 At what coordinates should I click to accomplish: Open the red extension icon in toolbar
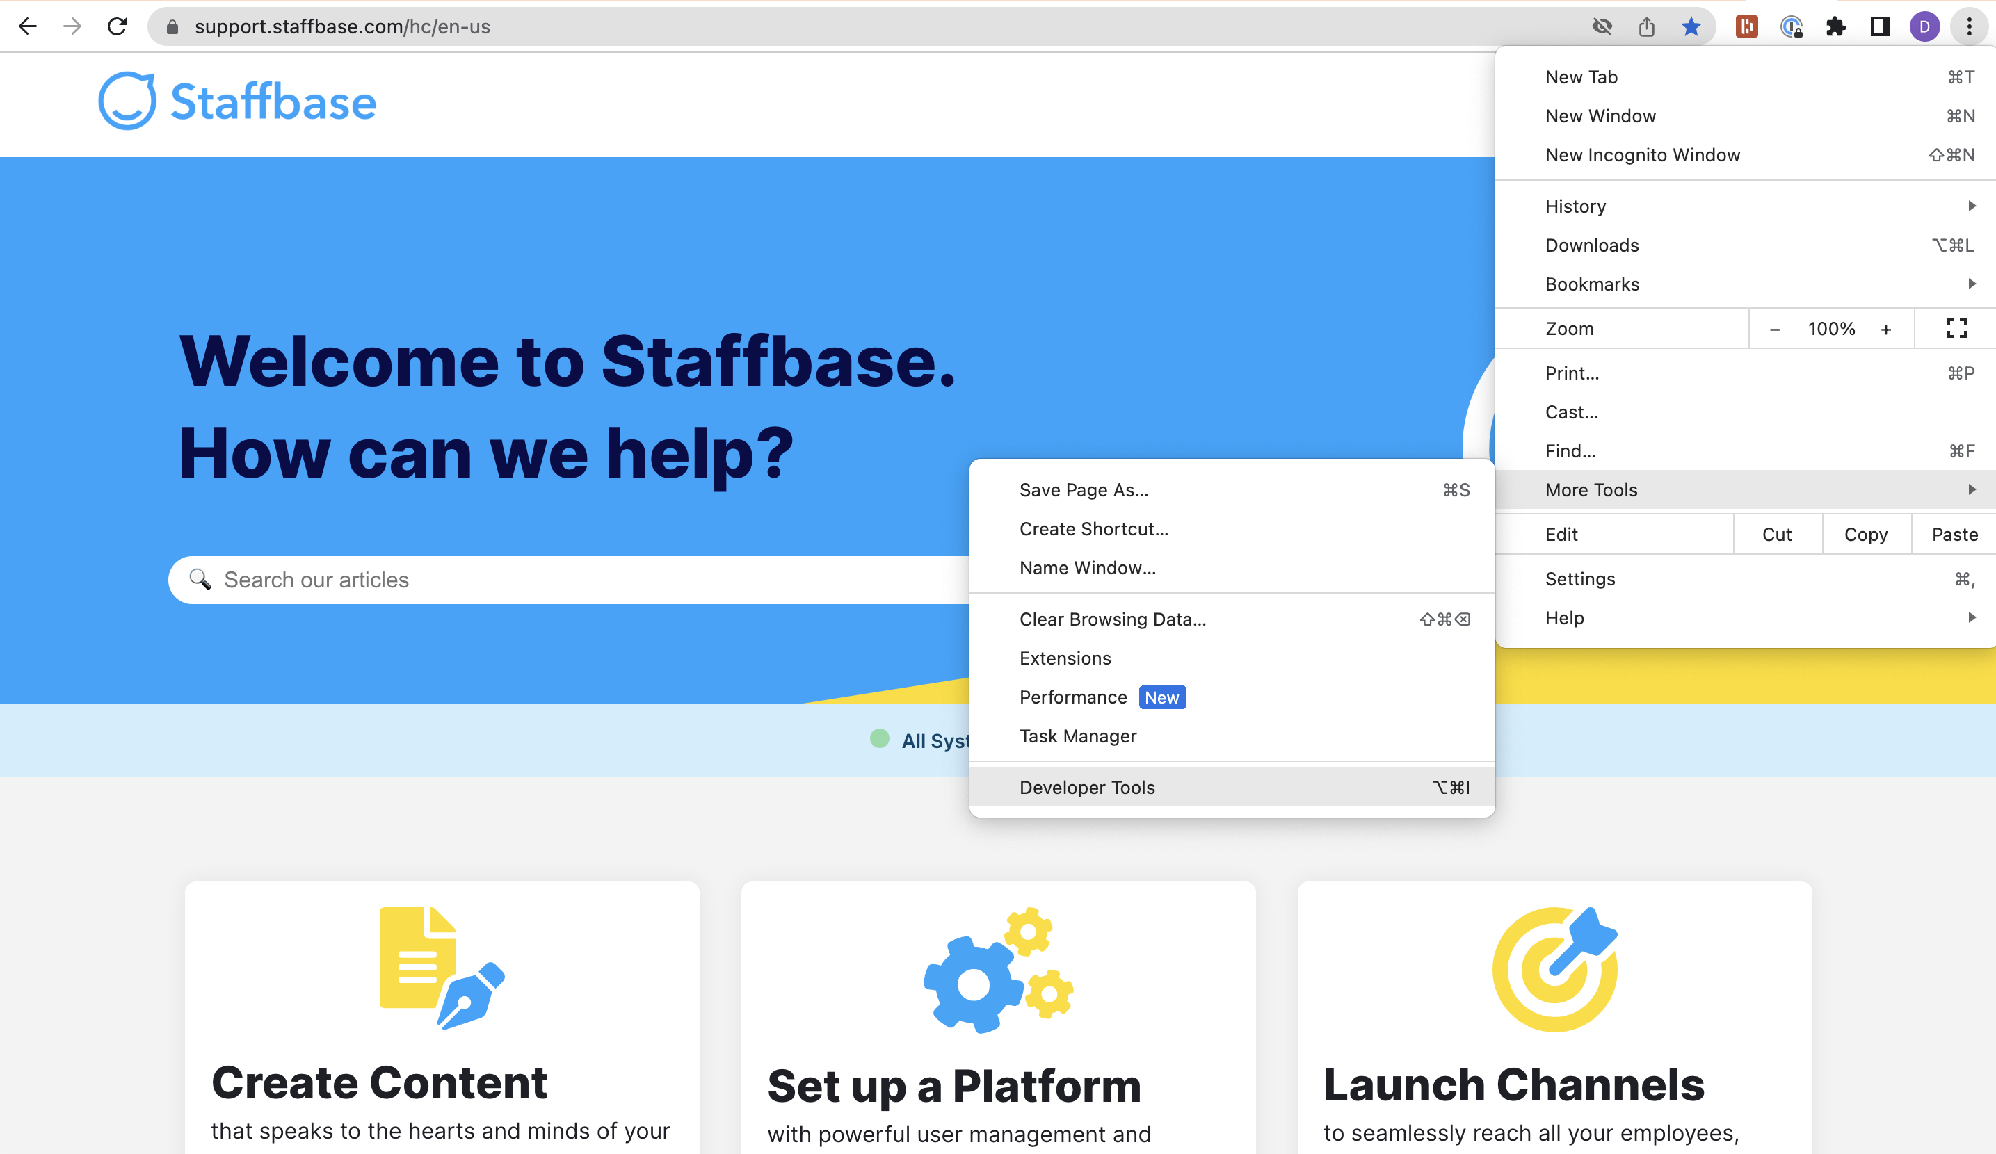[1746, 27]
